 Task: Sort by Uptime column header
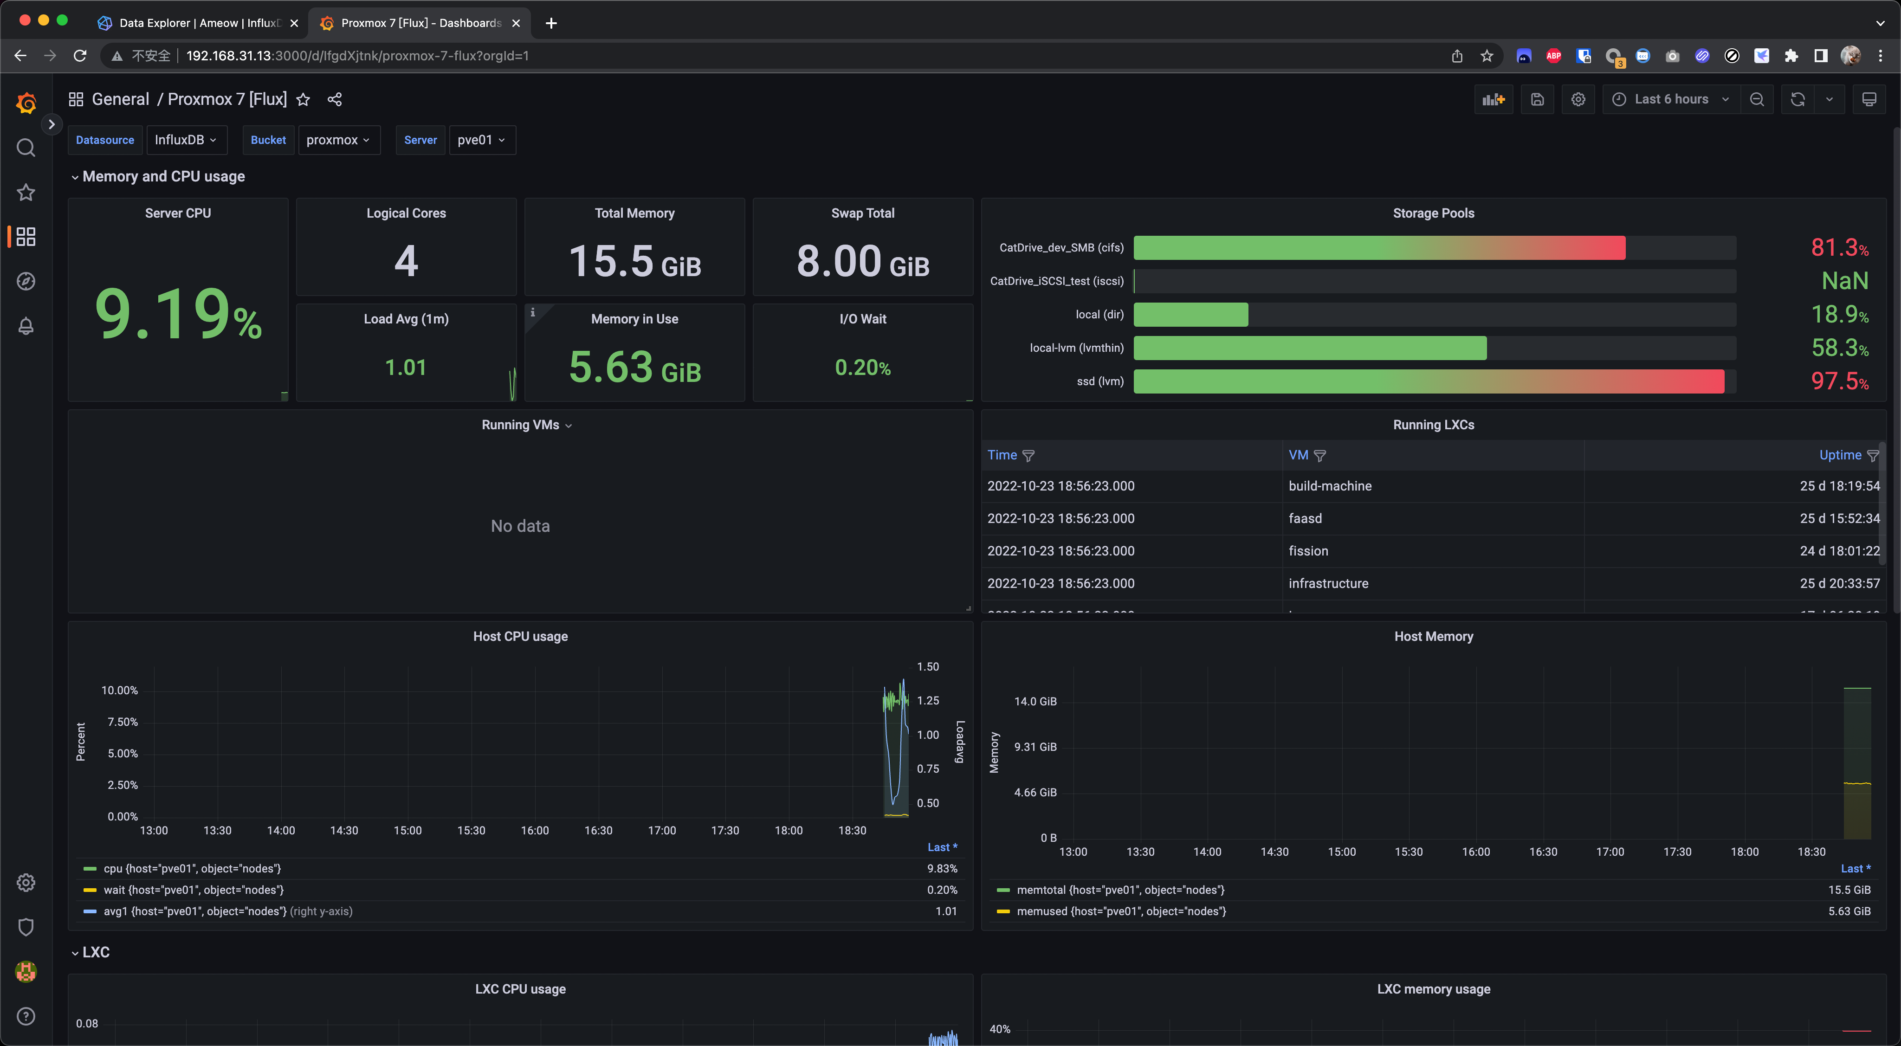tap(1840, 455)
